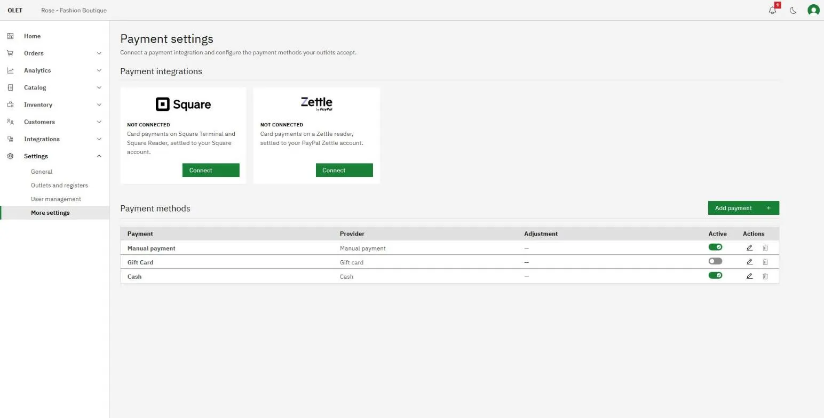Viewport: 824px width, 418px height.
Task: Expand the Customers menu chevron
Action: click(x=99, y=122)
